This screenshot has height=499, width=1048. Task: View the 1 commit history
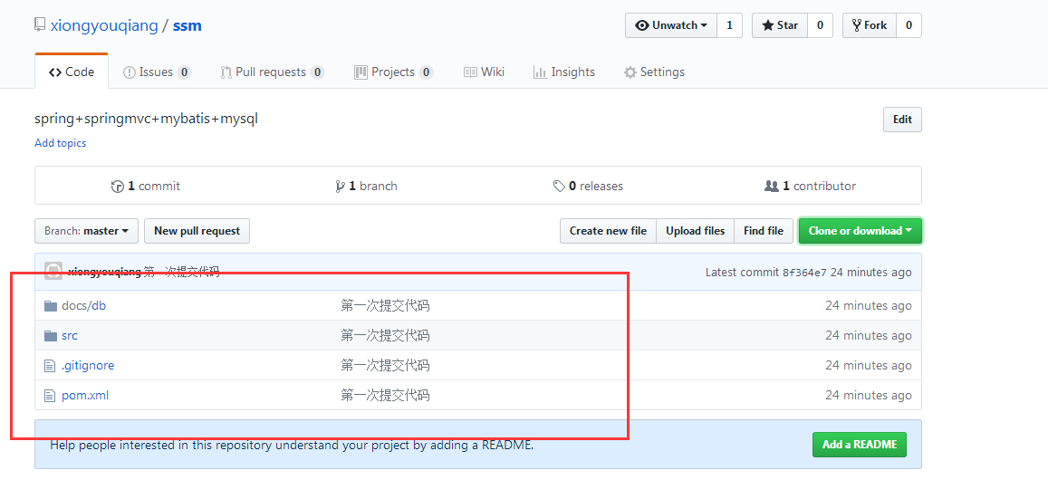(146, 187)
